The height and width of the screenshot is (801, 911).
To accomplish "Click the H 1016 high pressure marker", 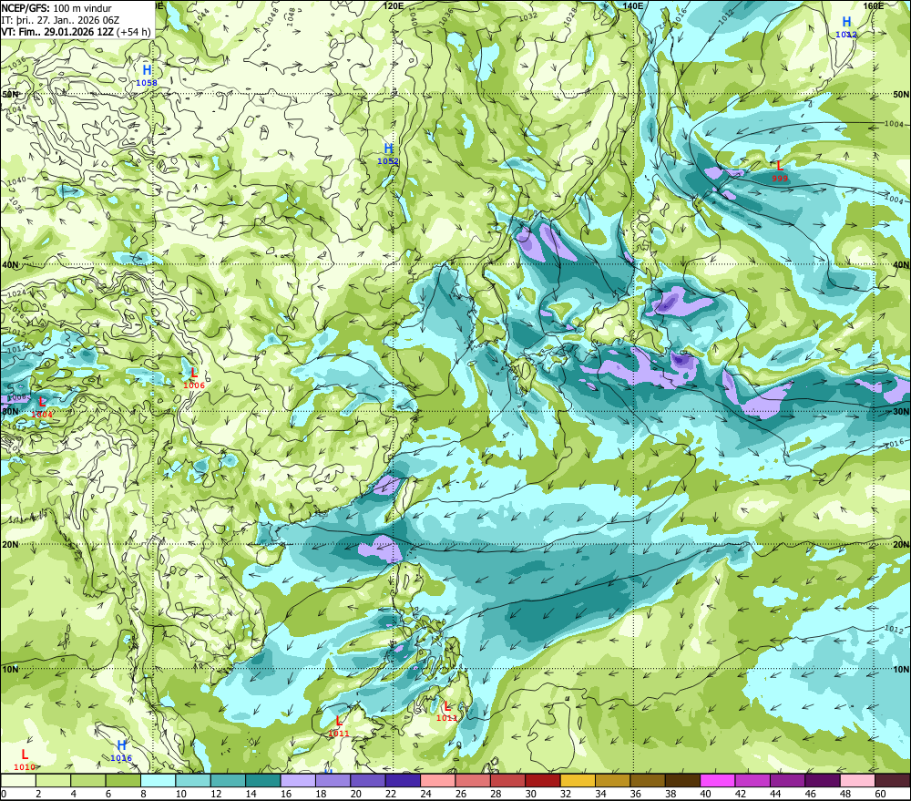I will 121,751.
